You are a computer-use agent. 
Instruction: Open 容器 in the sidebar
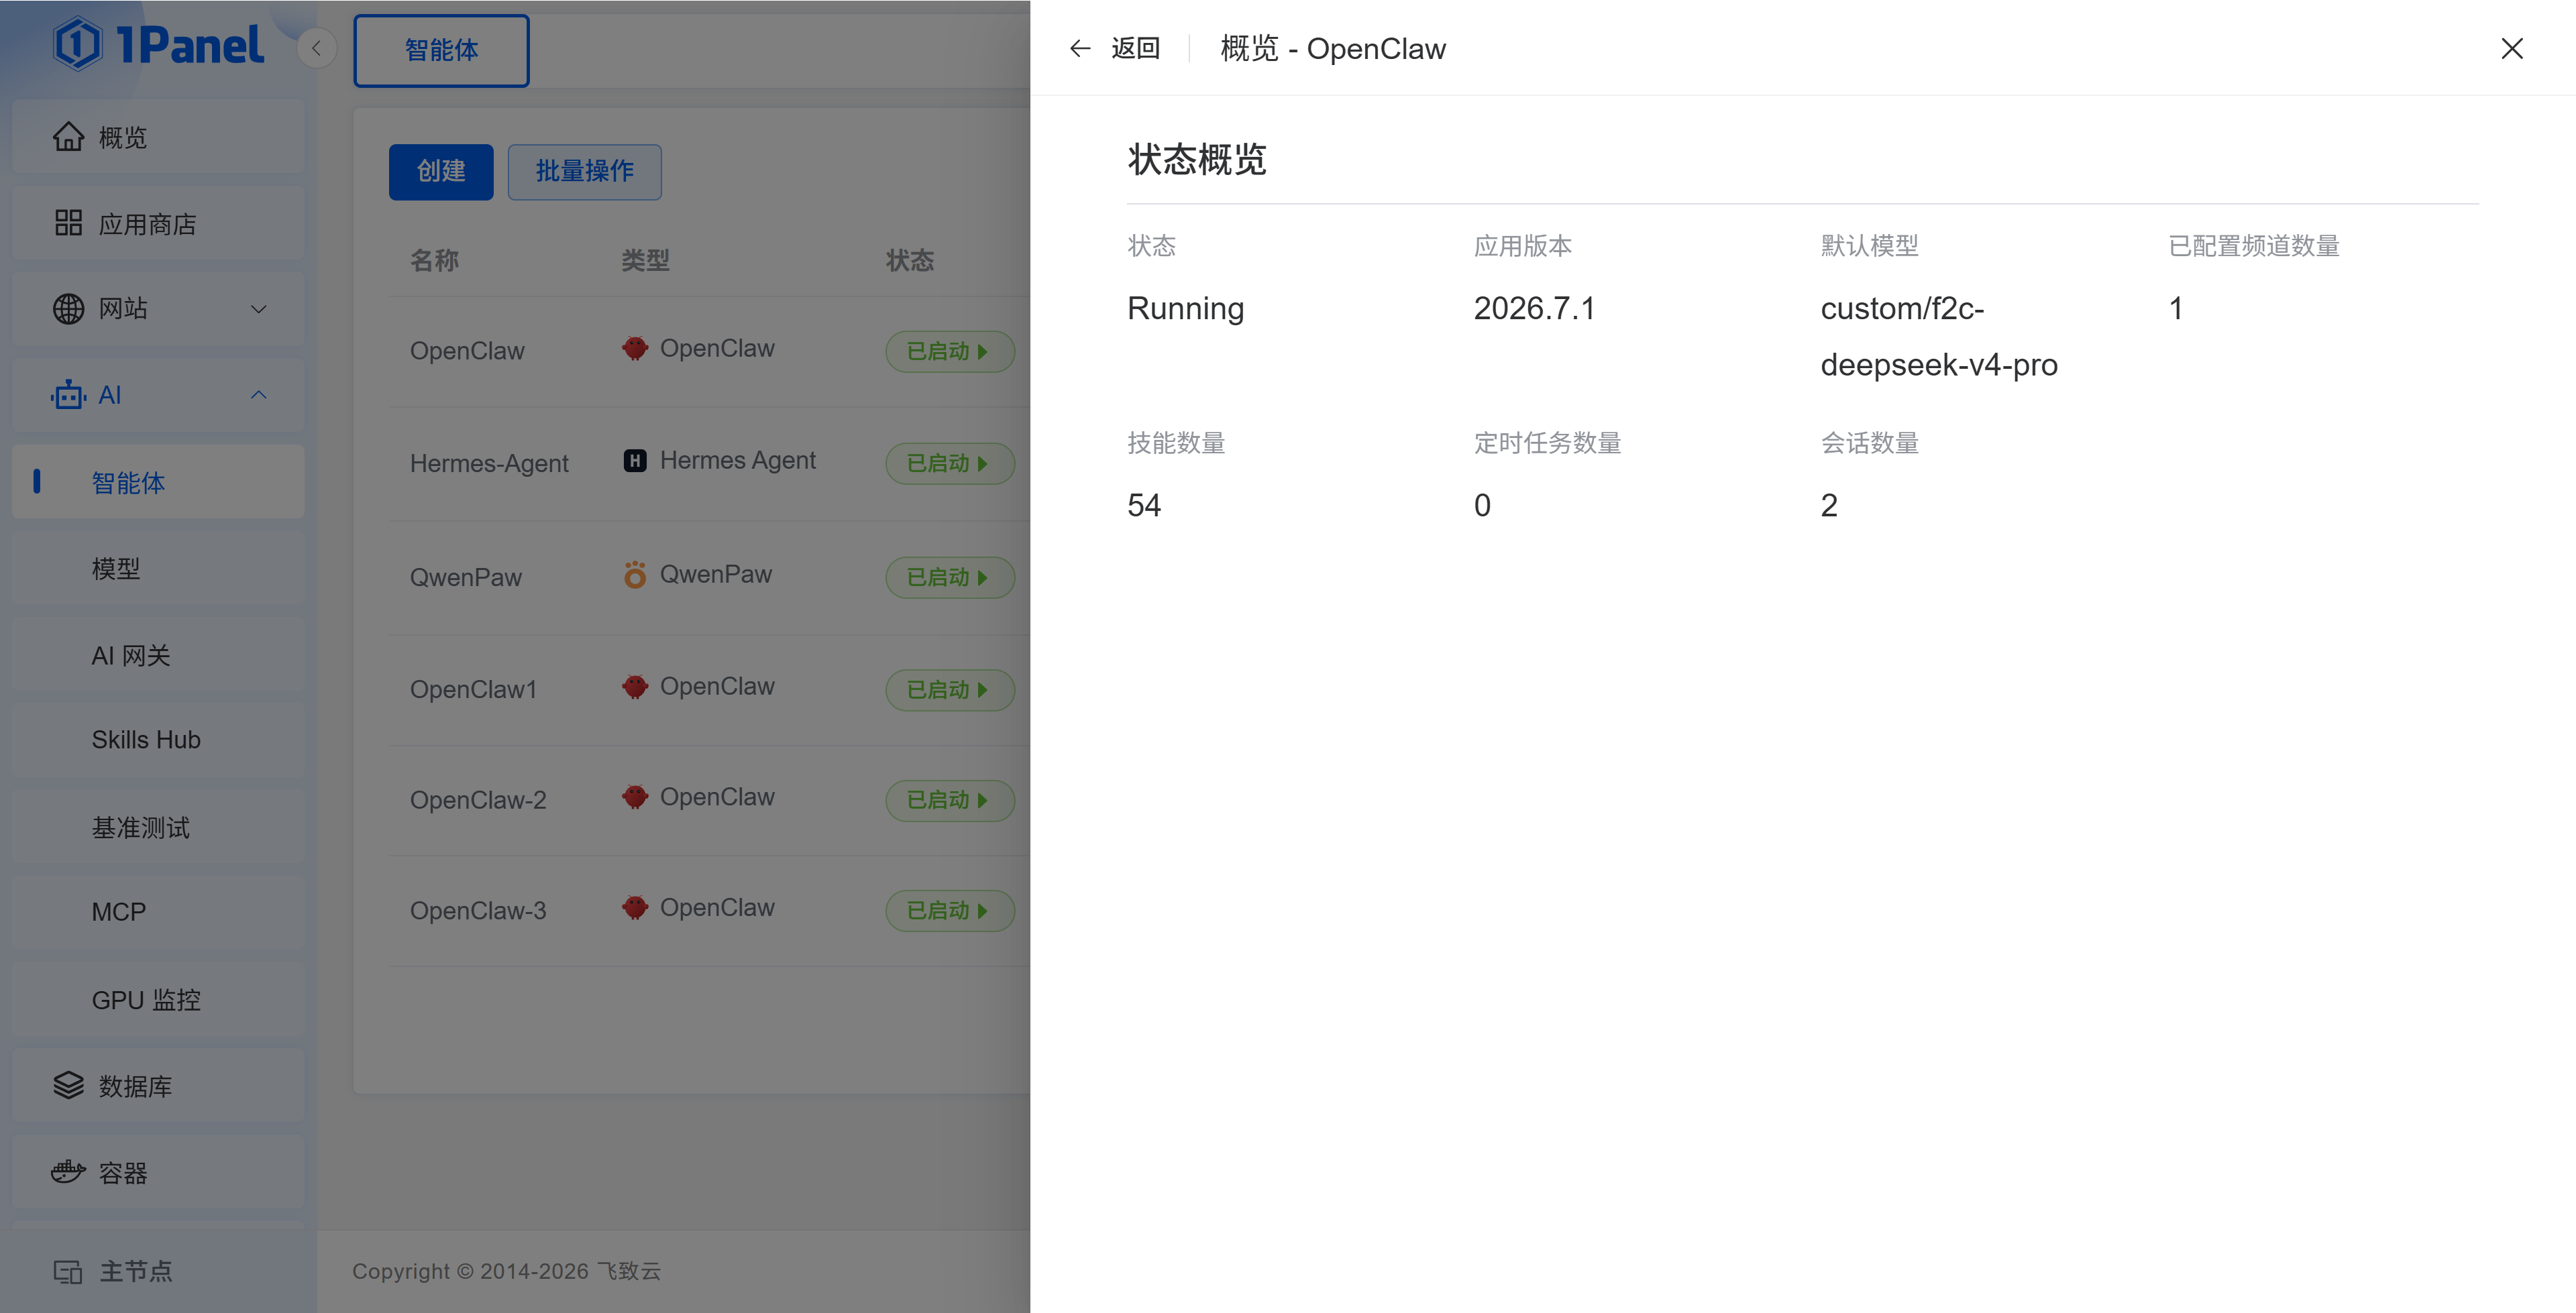158,1172
